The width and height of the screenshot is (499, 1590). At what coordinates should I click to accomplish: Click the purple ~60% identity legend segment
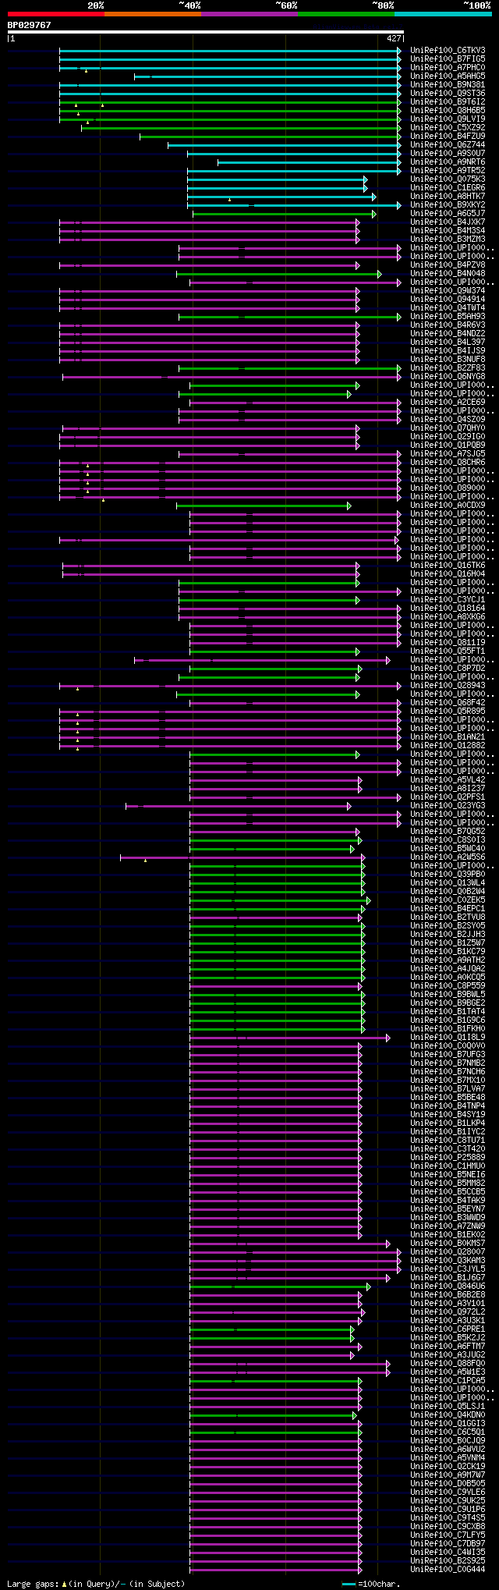tap(249, 14)
